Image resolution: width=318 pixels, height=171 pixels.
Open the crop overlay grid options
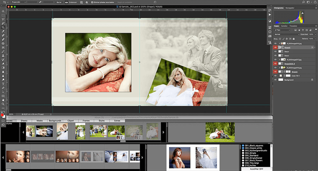[81, 2]
